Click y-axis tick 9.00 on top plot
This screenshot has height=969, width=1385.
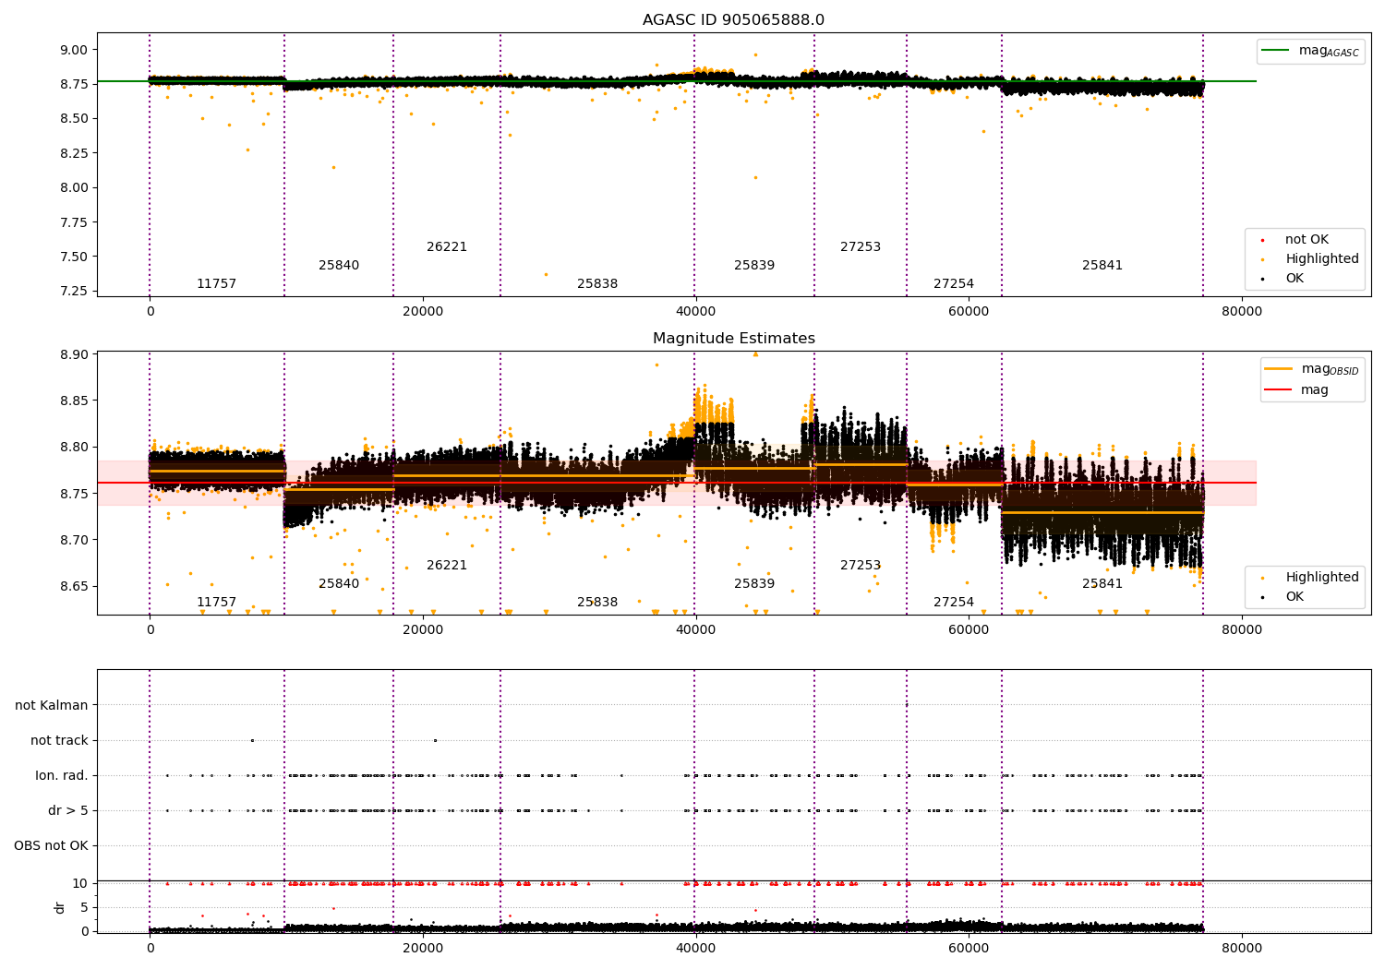(x=73, y=50)
